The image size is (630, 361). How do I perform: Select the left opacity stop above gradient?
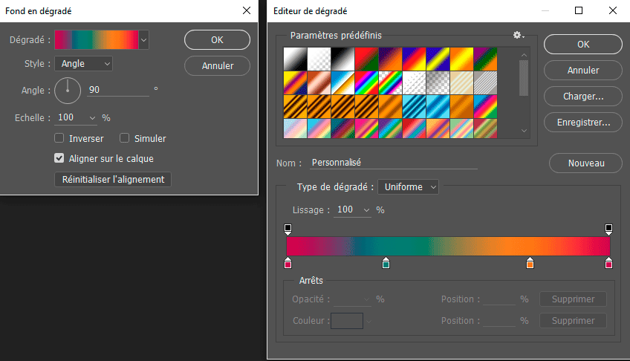[288, 229]
